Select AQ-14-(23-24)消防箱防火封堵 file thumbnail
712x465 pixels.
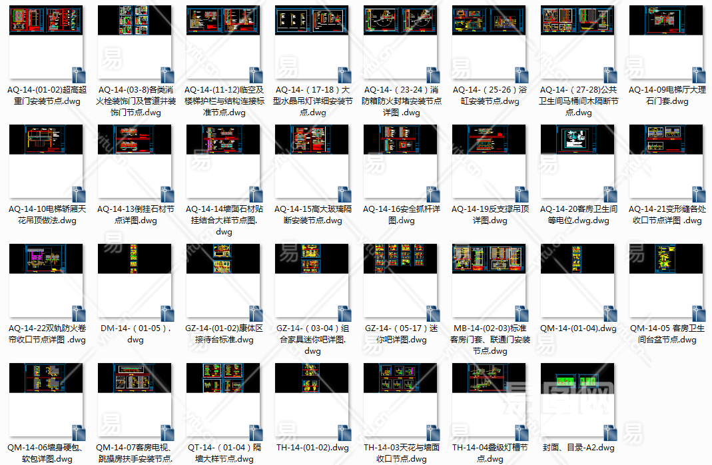(x=400, y=42)
